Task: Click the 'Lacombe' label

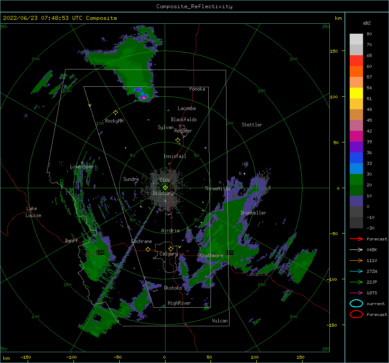Action: 187,108
